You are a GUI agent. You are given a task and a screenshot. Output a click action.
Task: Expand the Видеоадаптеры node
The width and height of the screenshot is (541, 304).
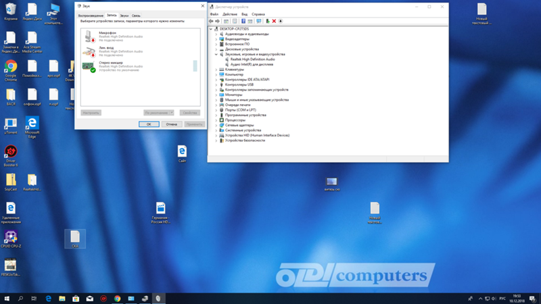pyautogui.click(x=216, y=39)
